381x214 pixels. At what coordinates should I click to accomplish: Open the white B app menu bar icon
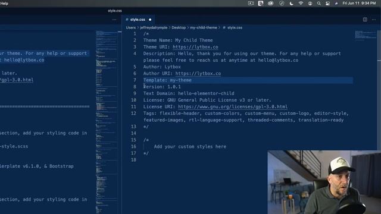[x=261, y=4]
